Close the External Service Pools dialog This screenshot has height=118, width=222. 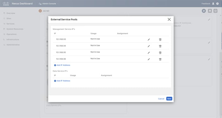click(169, 20)
